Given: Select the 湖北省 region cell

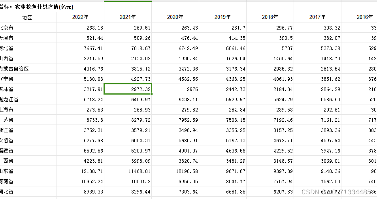Looking at the screenshot, I should [28, 192].
